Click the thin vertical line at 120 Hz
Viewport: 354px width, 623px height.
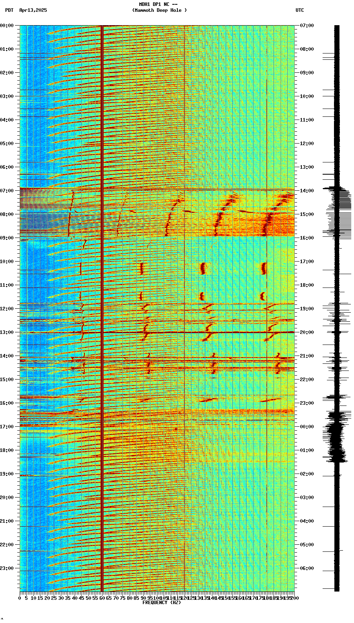[184, 308]
